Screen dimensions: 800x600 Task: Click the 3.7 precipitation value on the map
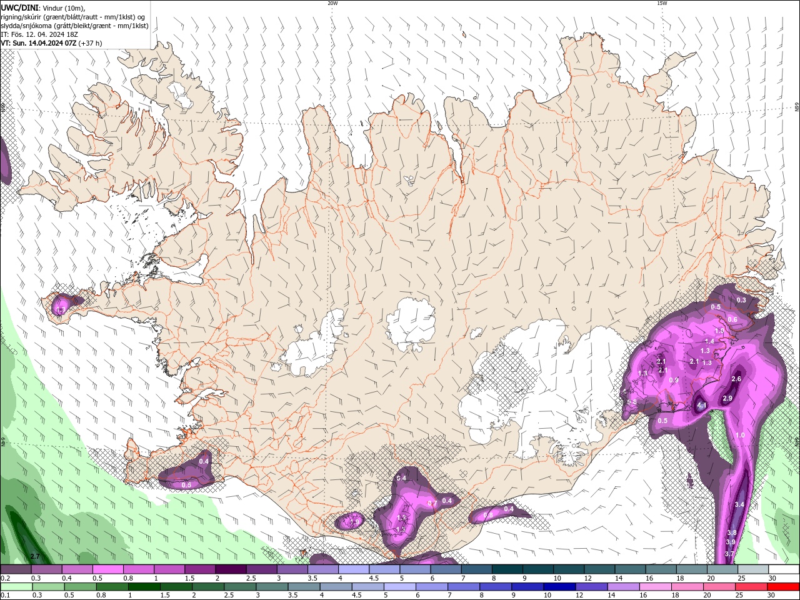click(729, 554)
